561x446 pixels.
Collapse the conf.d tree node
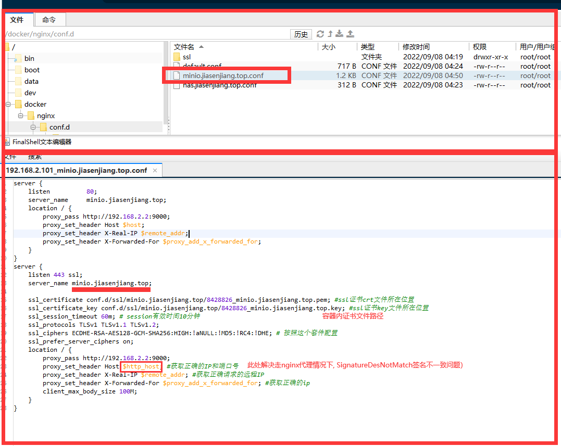pyautogui.click(x=33, y=127)
